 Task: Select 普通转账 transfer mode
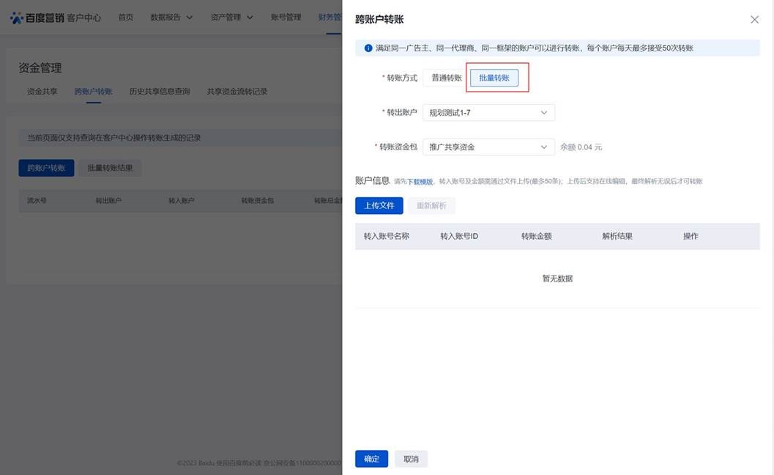point(446,78)
